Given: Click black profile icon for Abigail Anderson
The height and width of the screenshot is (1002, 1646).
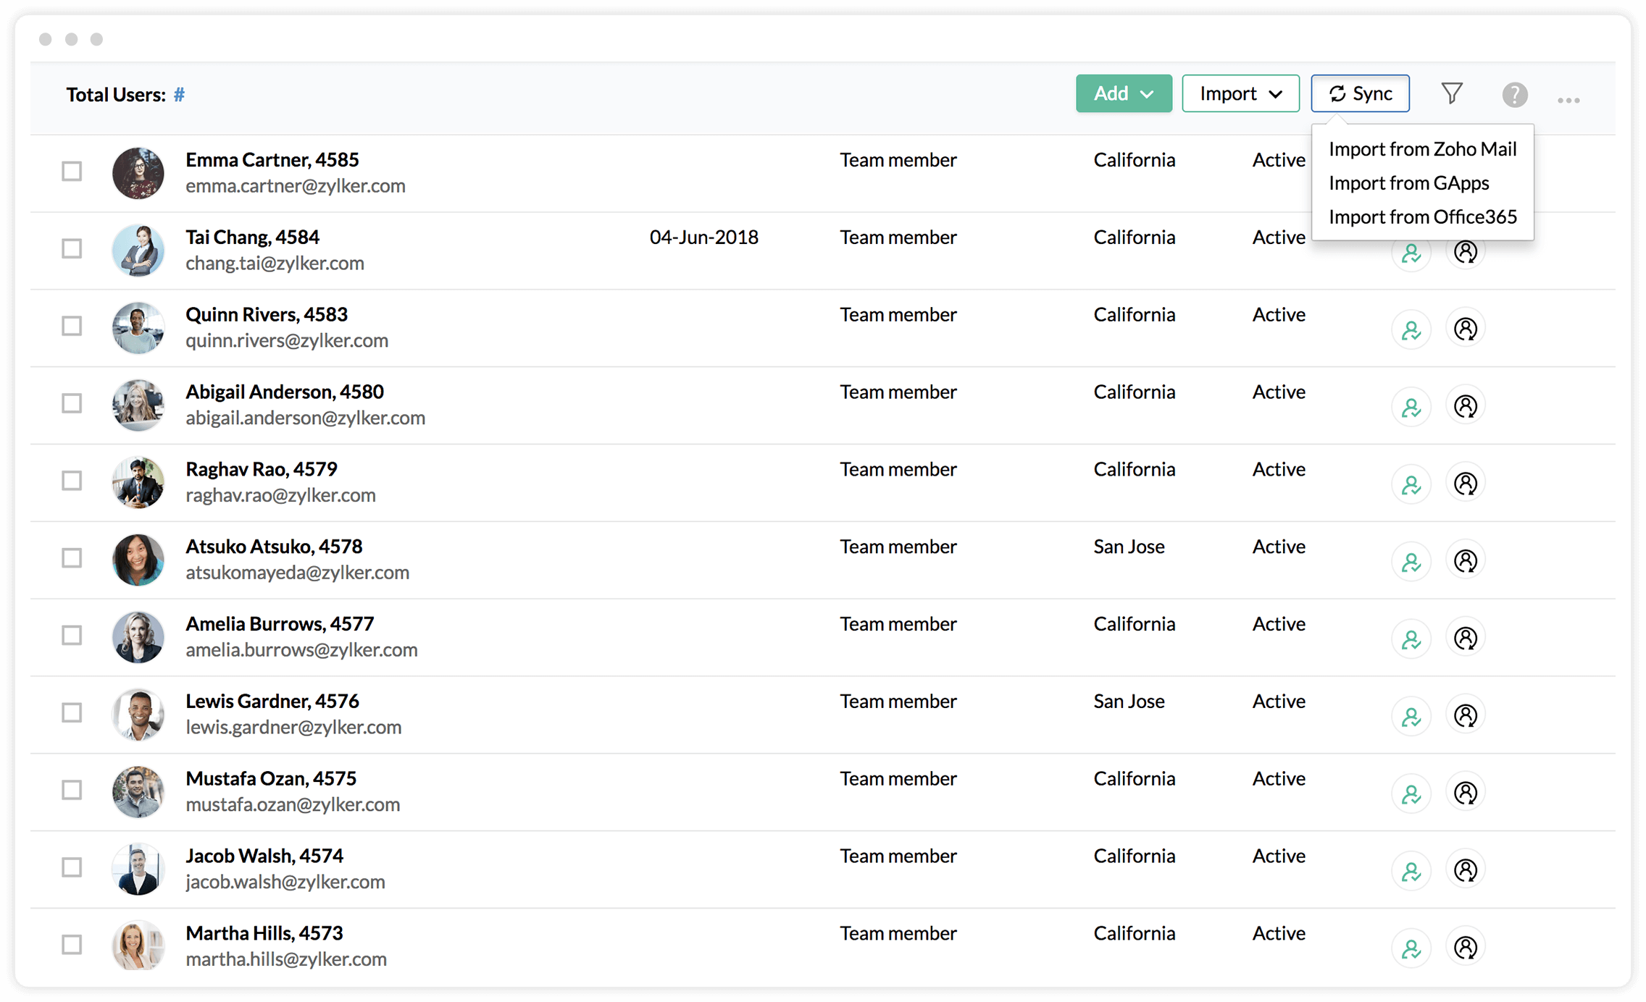Looking at the screenshot, I should [x=1466, y=406].
